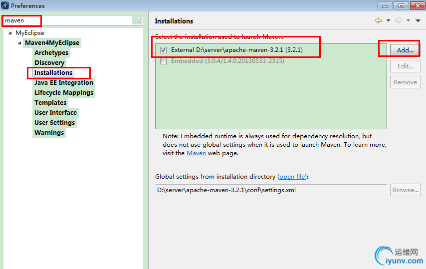Toggle Embedded Maven installation checkbox
This screenshot has height=269, width=426.
coord(163,61)
